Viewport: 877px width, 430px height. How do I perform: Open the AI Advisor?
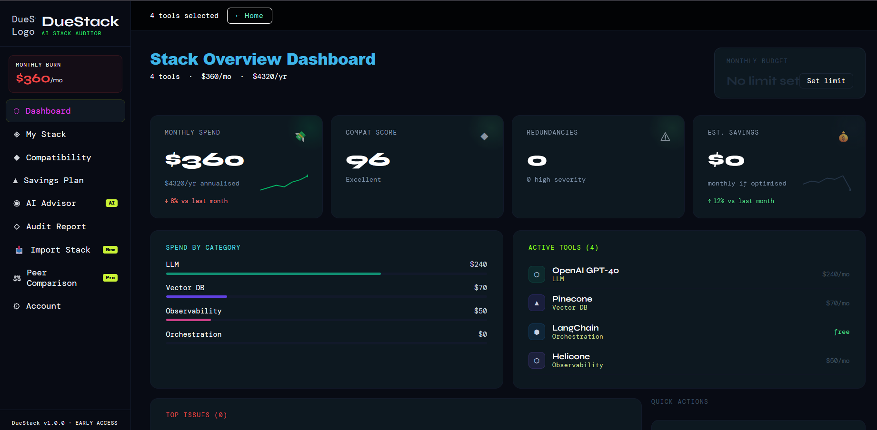point(65,204)
